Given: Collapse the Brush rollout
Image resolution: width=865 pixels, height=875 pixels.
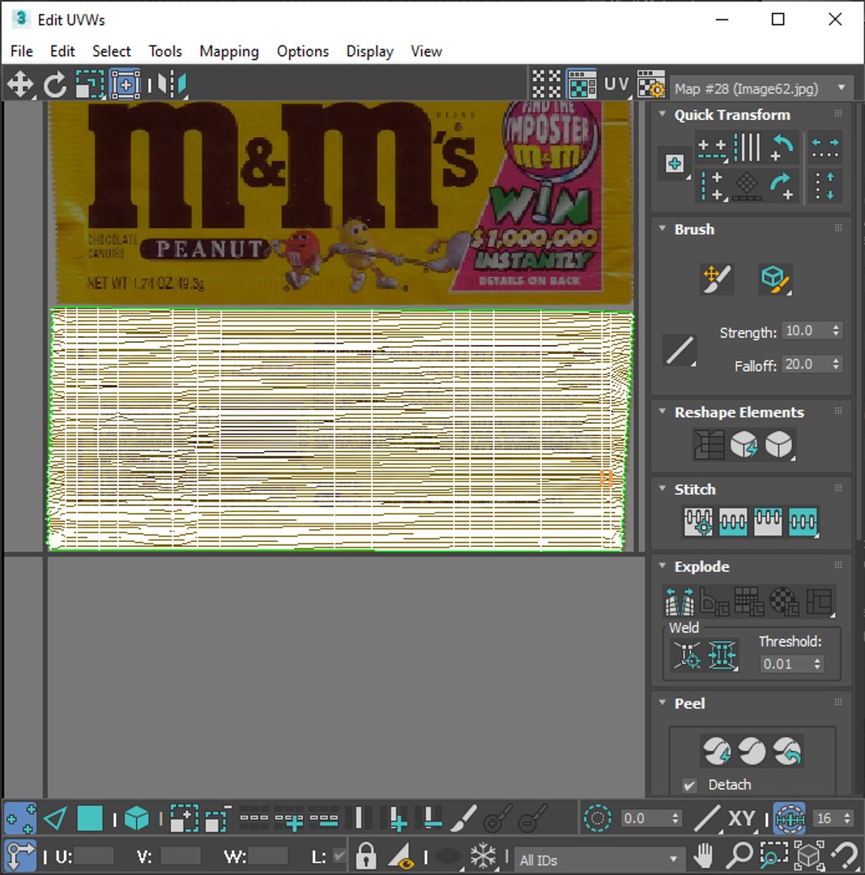Looking at the screenshot, I should click(x=663, y=228).
